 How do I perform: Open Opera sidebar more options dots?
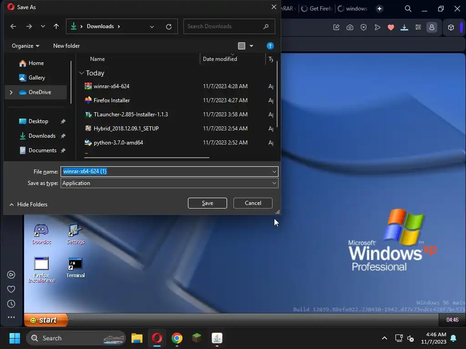pyautogui.click(x=11, y=317)
